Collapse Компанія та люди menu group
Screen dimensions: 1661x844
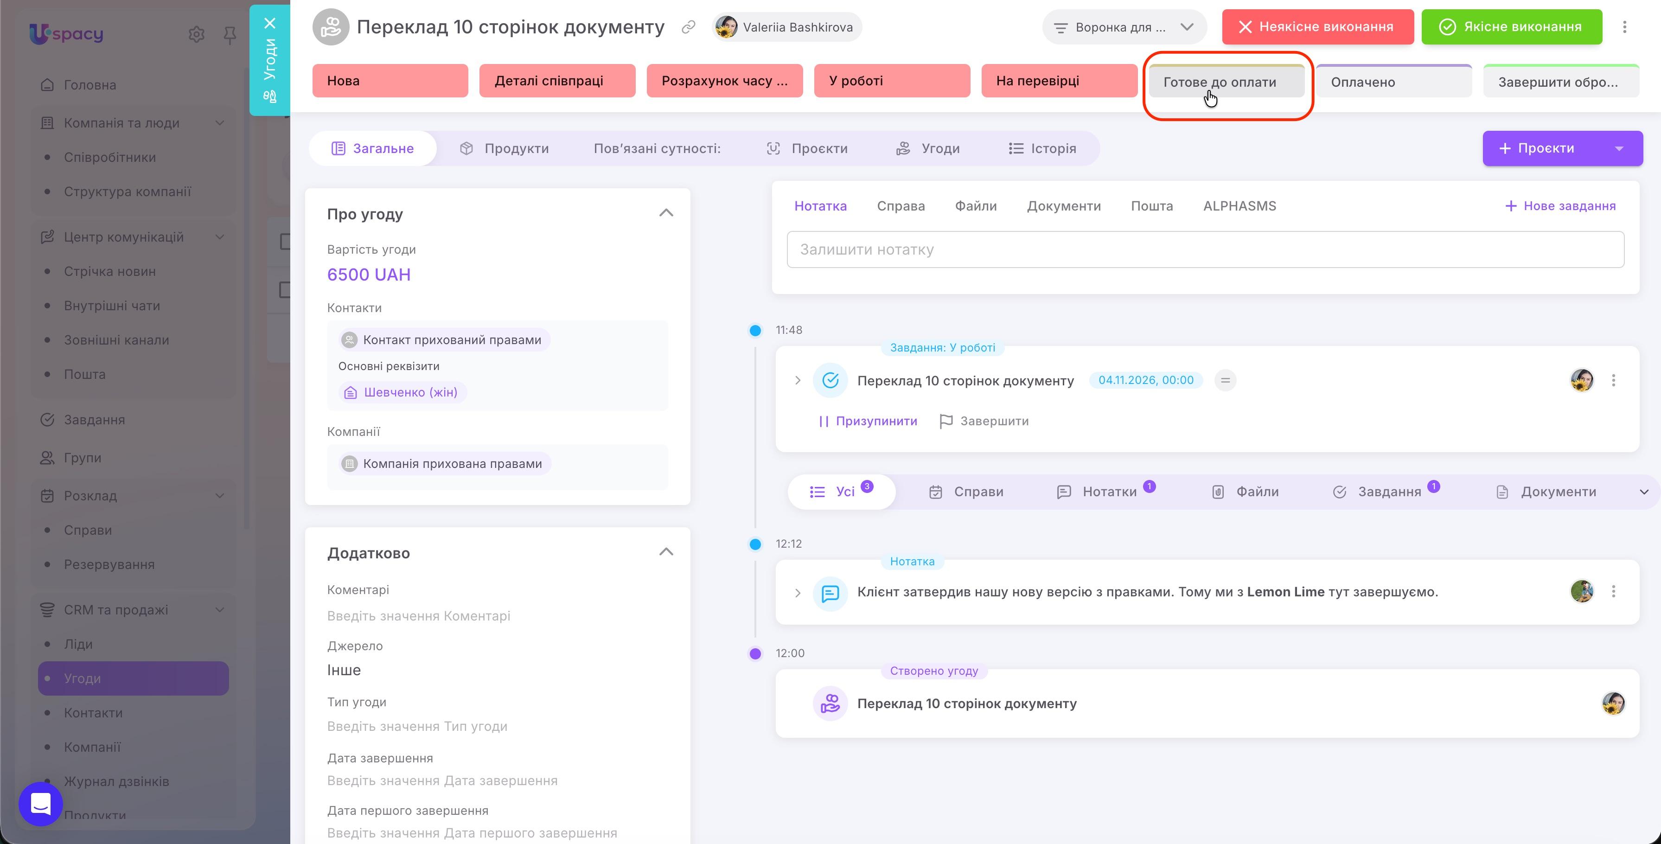[x=220, y=123]
